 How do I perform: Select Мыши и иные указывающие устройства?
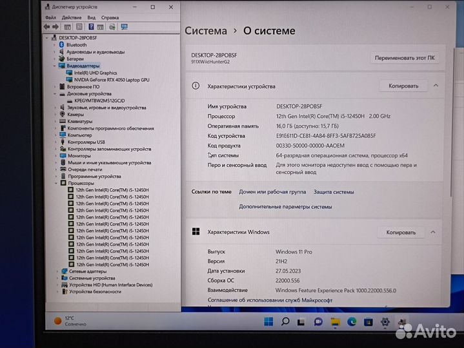click(x=110, y=162)
